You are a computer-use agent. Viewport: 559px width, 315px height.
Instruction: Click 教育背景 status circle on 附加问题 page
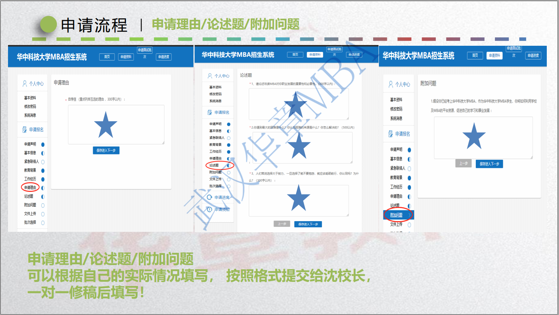409,178
